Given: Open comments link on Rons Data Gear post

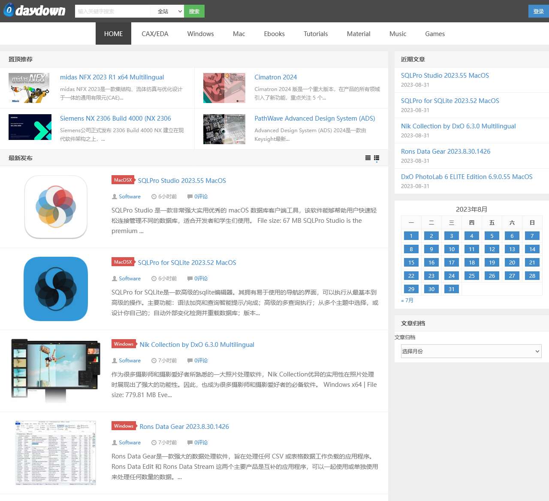Looking at the screenshot, I should [x=201, y=443].
